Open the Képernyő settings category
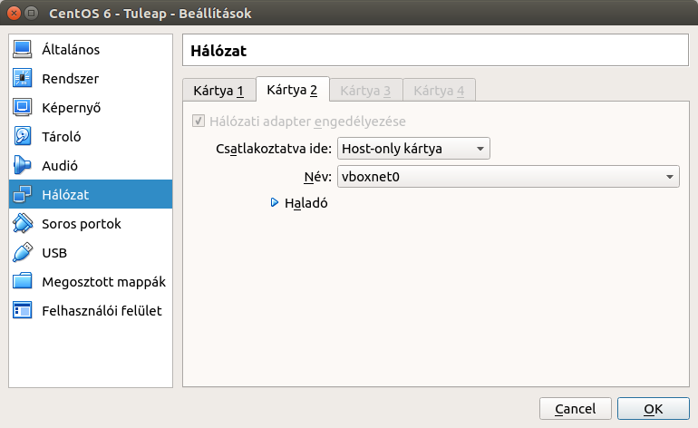 [x=91, y=107]
